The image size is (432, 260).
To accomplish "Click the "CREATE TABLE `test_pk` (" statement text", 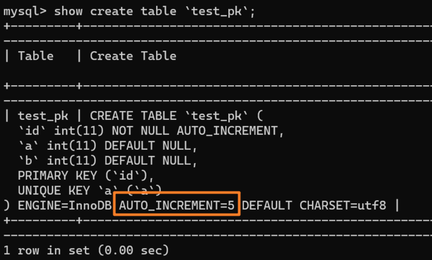I will pos(176,116).
